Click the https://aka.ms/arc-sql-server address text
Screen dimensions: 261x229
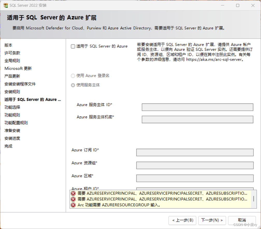(214, 60)
